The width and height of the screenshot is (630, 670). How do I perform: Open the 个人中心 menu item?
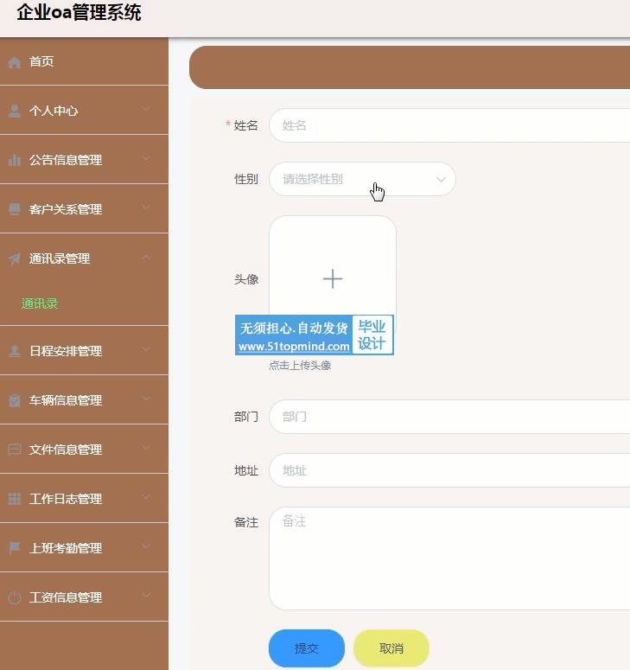tap(84, 111)
